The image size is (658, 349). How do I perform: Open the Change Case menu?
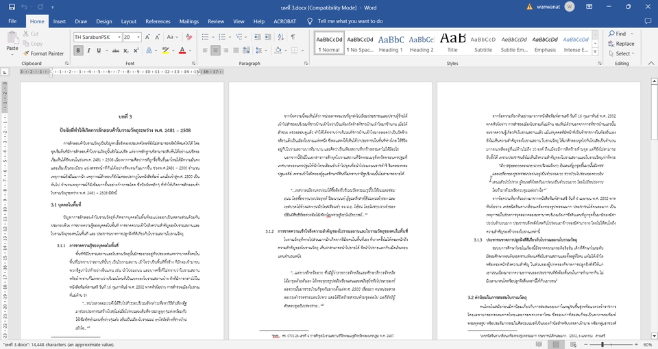(x=172, y=37)
